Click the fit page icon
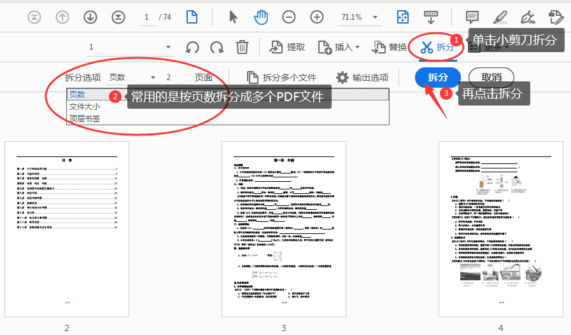571x335 pixels. click(403, 17)
